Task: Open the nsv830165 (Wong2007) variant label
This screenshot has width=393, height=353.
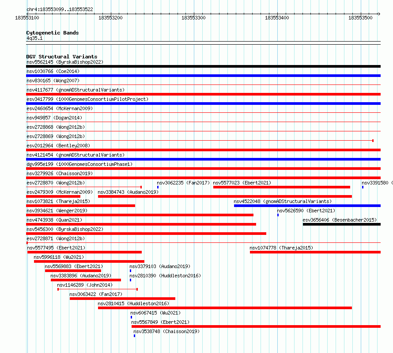Action: (x=53, y=81)
